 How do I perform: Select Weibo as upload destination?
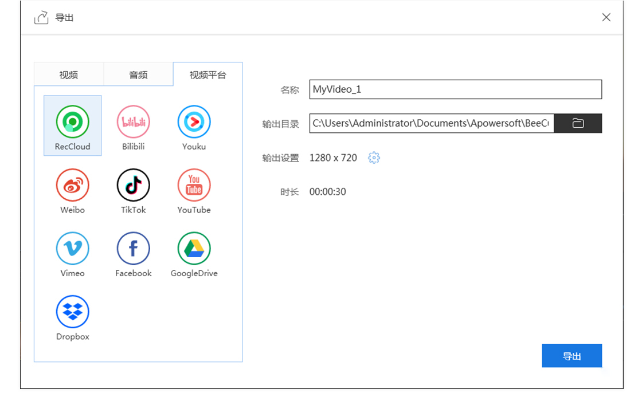pos(72,185)
